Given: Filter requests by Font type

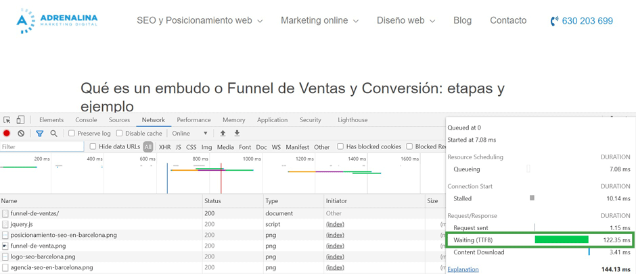Looking at the screenshot, I should pyautogui.click(x=245, y=147).
